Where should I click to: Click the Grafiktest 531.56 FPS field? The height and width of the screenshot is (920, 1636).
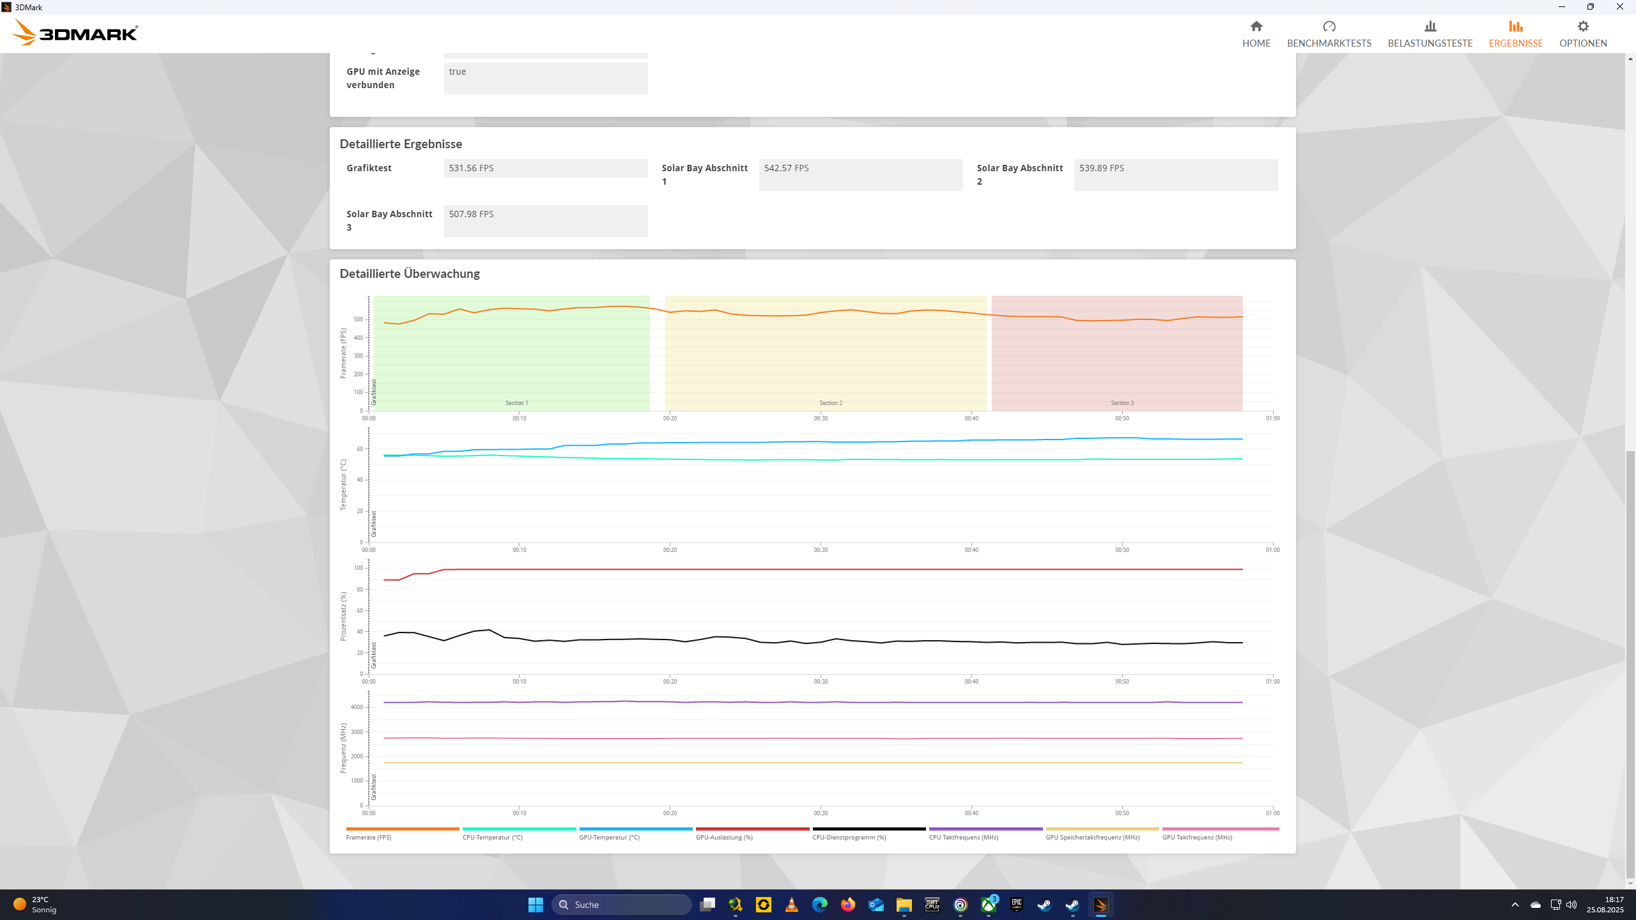point(545,168)
